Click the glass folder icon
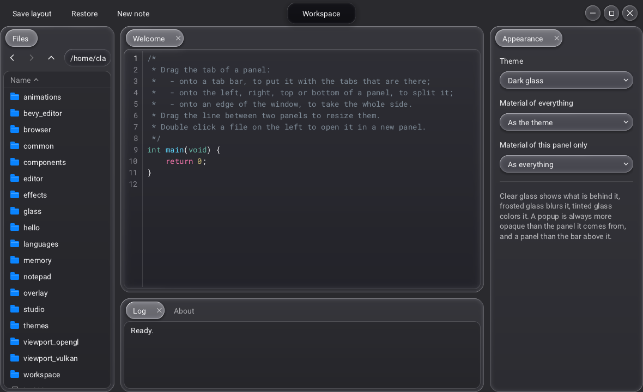 point(15,211)
